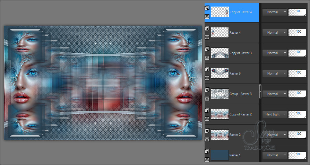
Task: Hide the Copy of Raster 4 layer
Action: click(x=207, y=16)
